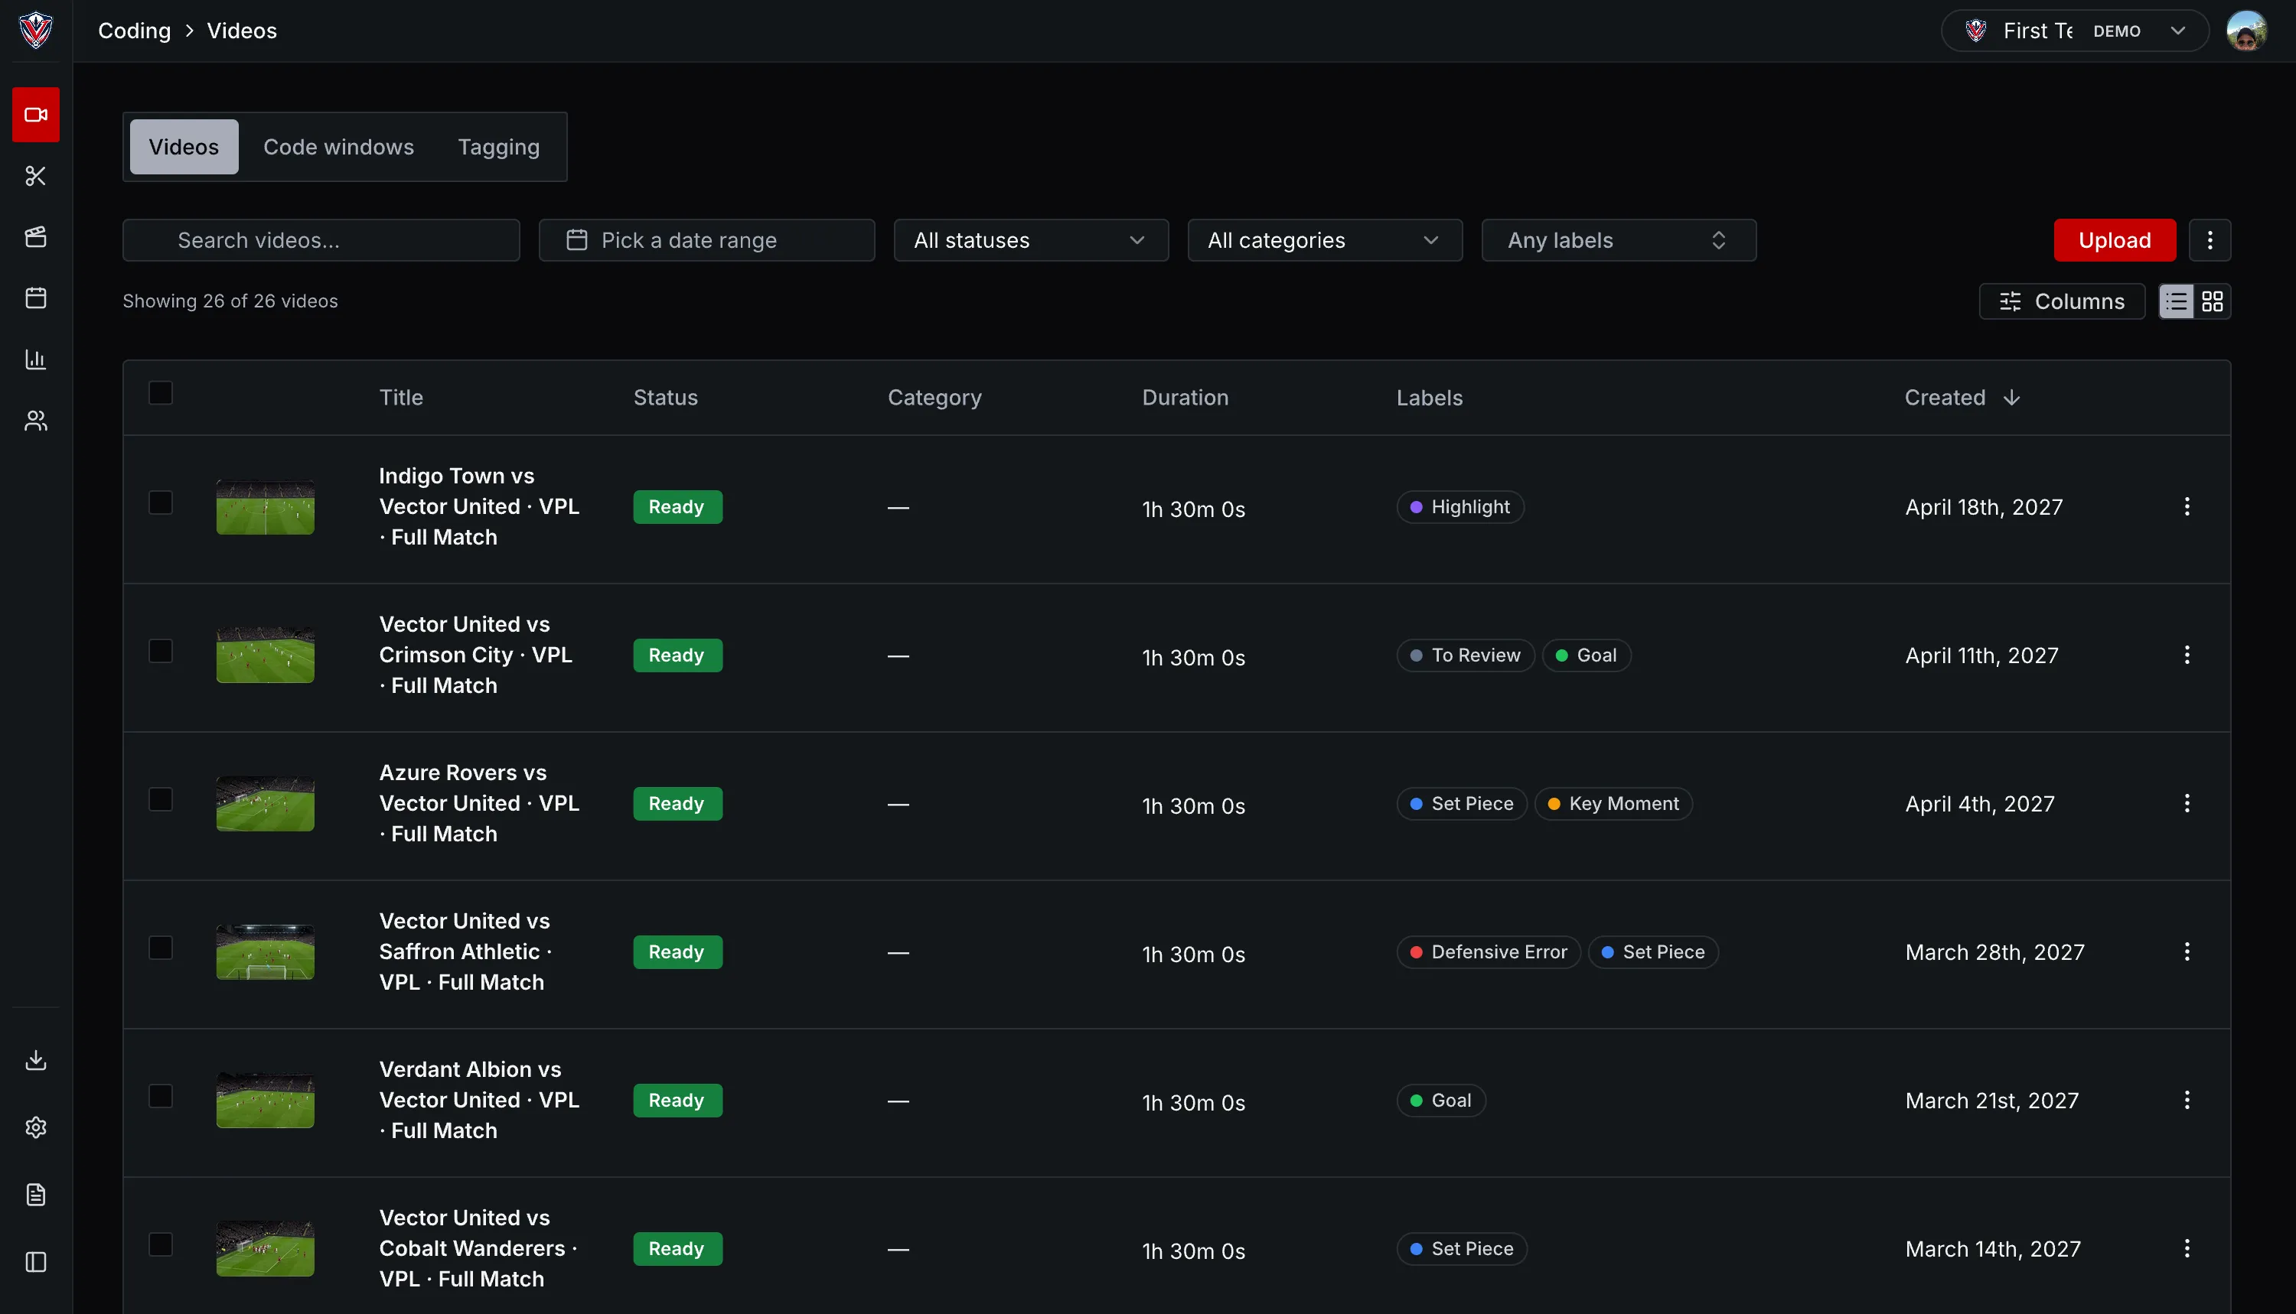Viewport: 2296px width, 1314px height.
Task: Open row menu for Cobalt Wanderers match
Action: coord(2187,1248)
